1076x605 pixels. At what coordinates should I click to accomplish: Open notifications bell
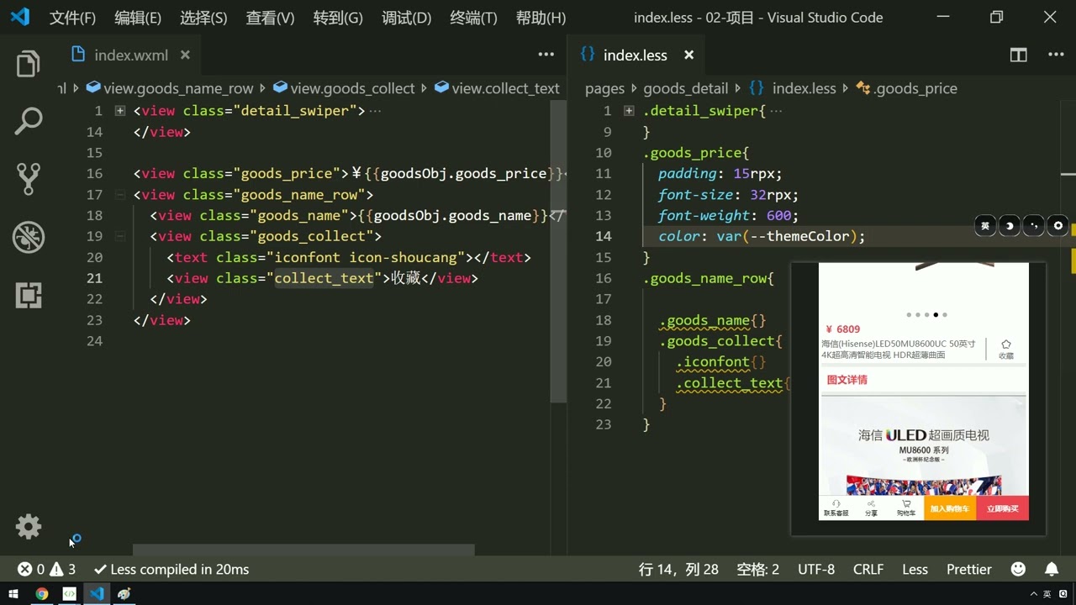click(x=1052, y=570)
